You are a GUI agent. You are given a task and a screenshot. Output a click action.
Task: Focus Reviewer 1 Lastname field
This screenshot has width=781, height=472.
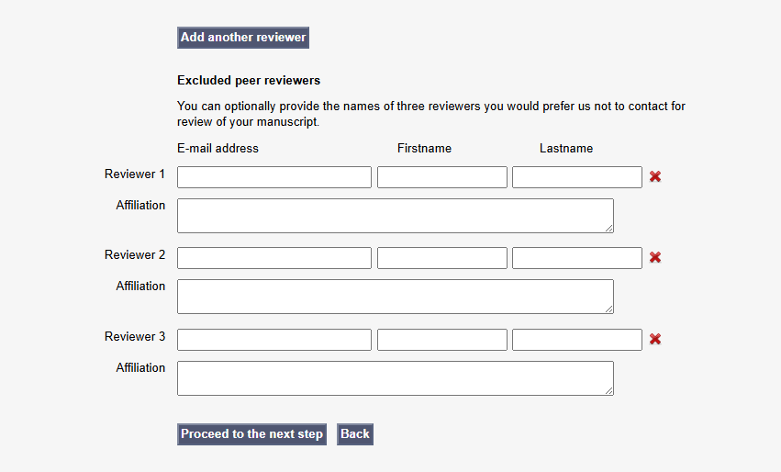[x=577, y=177]
